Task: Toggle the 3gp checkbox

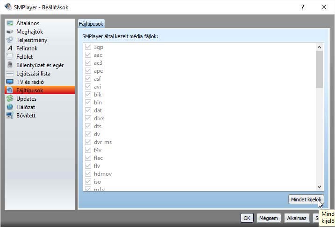Action: tap(88, 47)
